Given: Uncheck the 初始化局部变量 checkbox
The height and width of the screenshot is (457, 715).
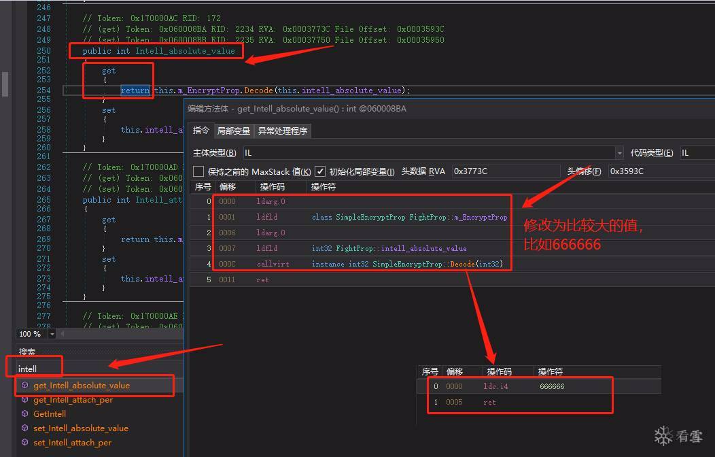Looking at the screenshot, I should (x=320, y=171).
